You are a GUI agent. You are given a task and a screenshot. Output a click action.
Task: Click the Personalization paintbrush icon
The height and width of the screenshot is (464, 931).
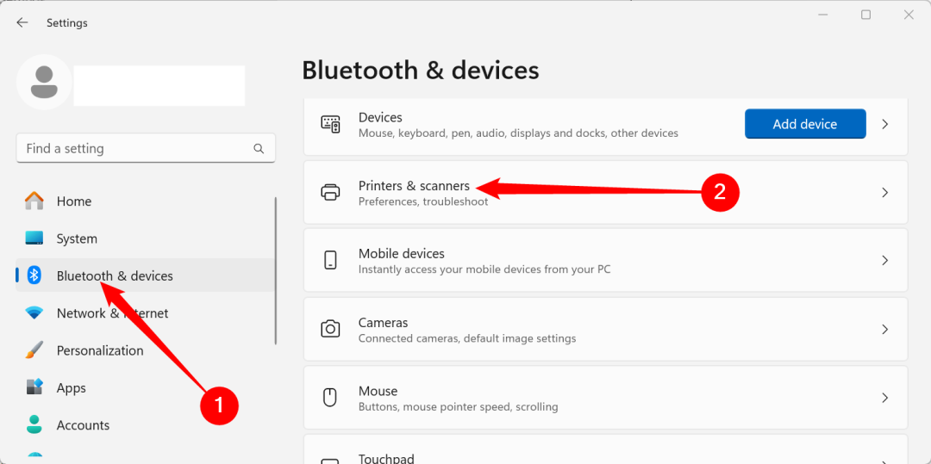click(34, 350)
